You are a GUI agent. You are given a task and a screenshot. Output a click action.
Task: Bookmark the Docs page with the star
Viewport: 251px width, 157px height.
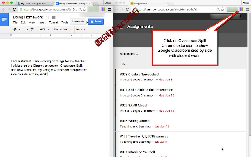point(84,9)
